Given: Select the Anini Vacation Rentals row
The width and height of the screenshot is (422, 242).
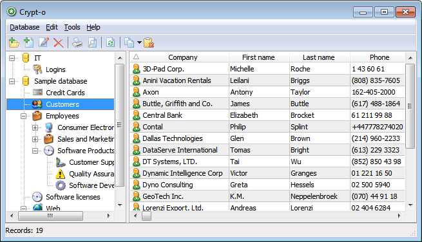Looking at the screenshot, I should tap(267, 80).
